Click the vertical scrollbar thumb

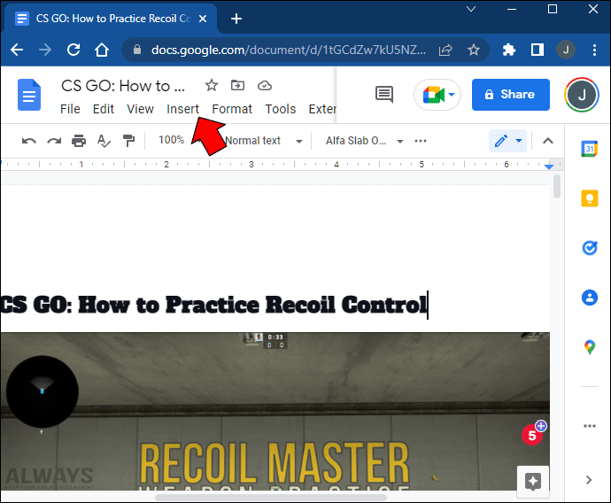[557, 187]
